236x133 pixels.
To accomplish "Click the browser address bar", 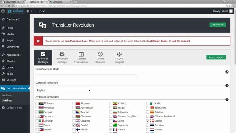I will tap(121, 6).
